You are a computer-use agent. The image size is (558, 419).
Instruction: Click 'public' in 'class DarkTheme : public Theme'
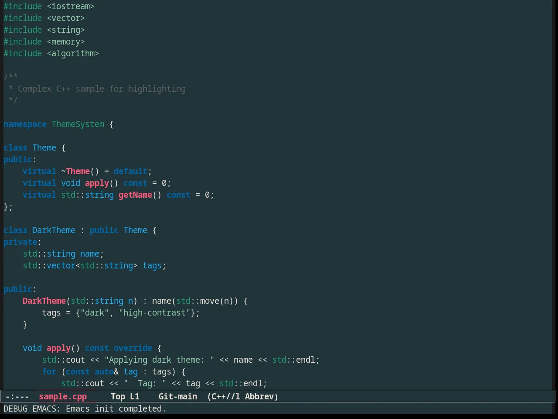coord(104,230)
